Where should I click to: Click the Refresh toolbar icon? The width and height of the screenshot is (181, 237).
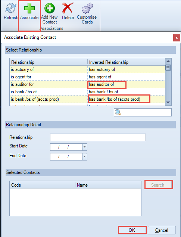(10, 8)
